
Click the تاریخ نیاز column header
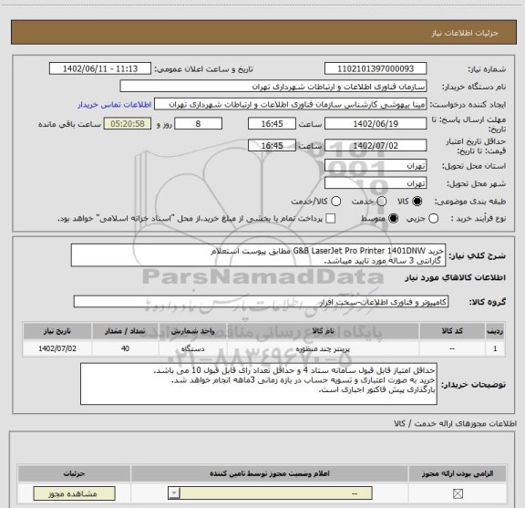coord(57,331)
